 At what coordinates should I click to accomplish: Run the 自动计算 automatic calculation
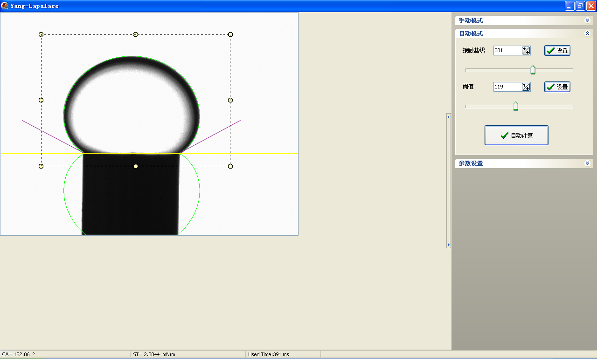pos(516,135)
